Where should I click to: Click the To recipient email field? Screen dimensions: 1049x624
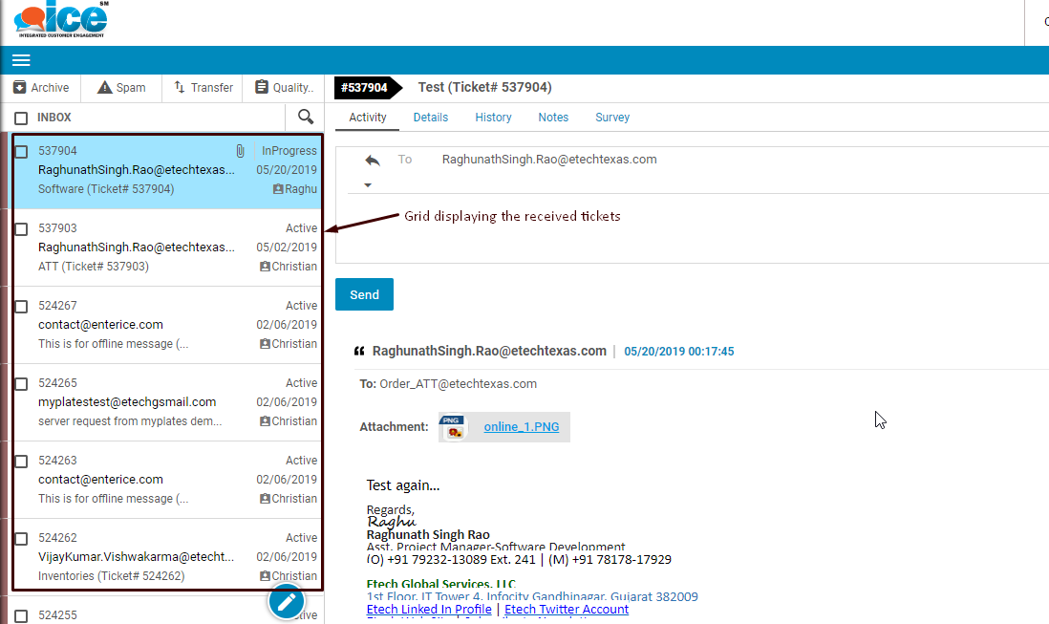click(x=549, y=160)
